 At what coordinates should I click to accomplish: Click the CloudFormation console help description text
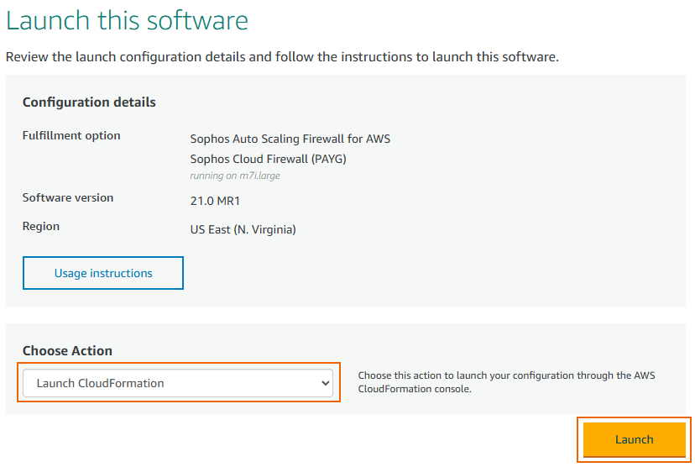click(506, 382)
